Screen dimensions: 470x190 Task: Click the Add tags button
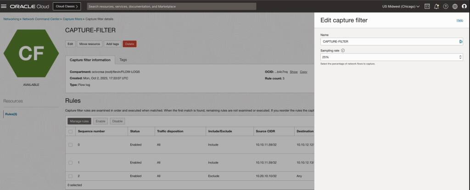click(113, 44)
